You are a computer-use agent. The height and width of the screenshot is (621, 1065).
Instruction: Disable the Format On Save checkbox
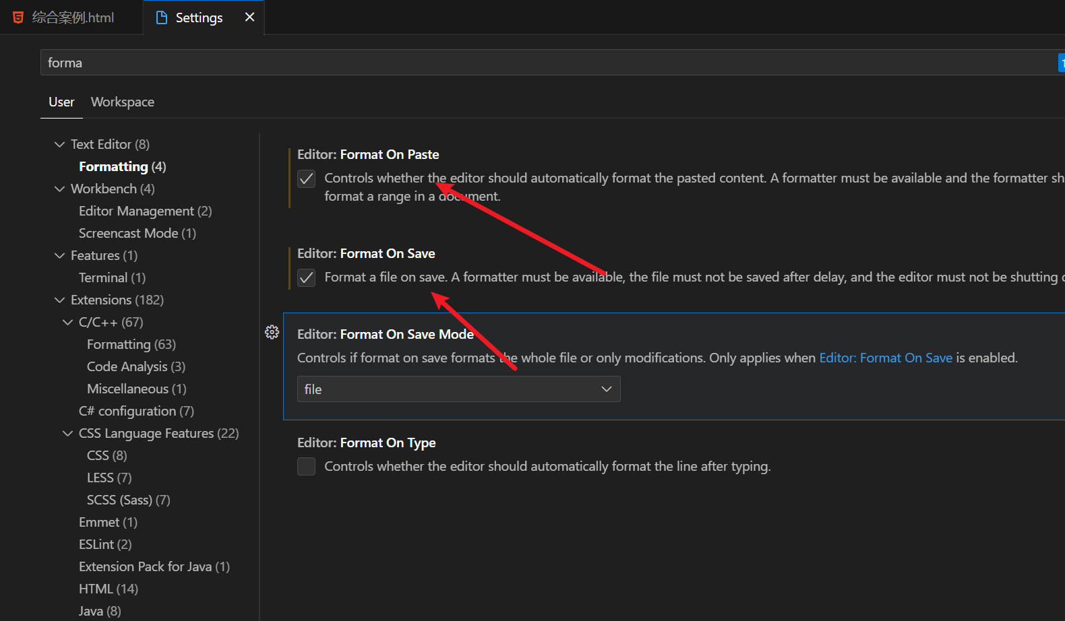point(307,277)
